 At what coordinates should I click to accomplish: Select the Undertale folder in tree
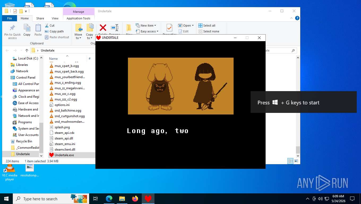tap(20, 154)
